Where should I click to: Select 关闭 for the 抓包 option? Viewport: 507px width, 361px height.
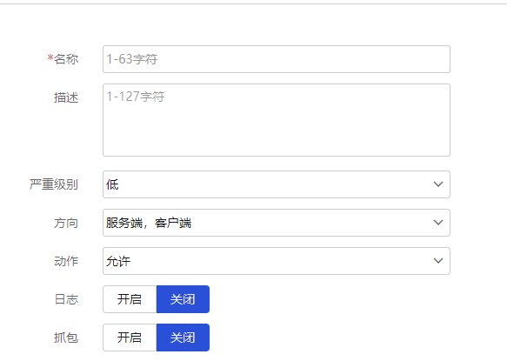click(x=183, y=338)
